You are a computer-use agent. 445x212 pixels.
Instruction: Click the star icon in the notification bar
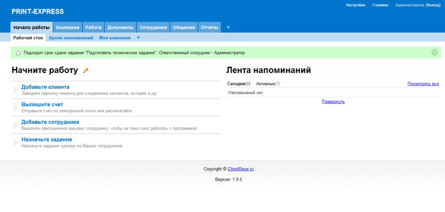coord(18,53)
